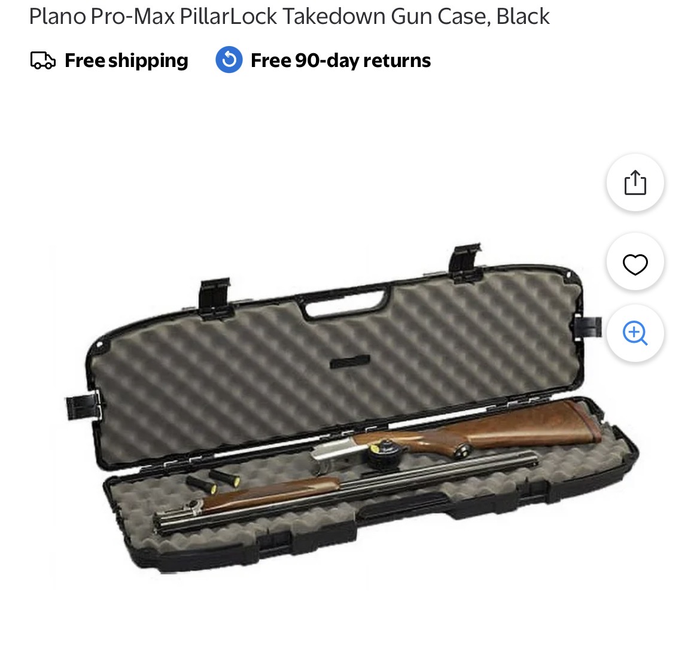
Task: Click the latch on the lid's right end
Action: pos(587,327)
